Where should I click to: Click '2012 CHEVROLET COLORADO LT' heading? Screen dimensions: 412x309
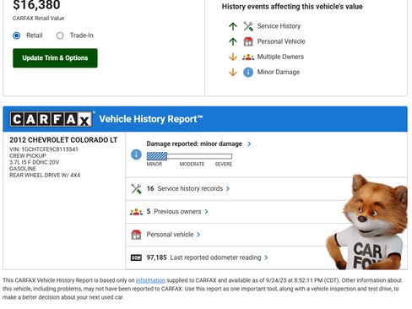(63, 140)
